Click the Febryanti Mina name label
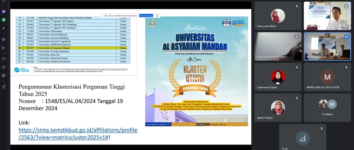 click(x=267, y=26)
